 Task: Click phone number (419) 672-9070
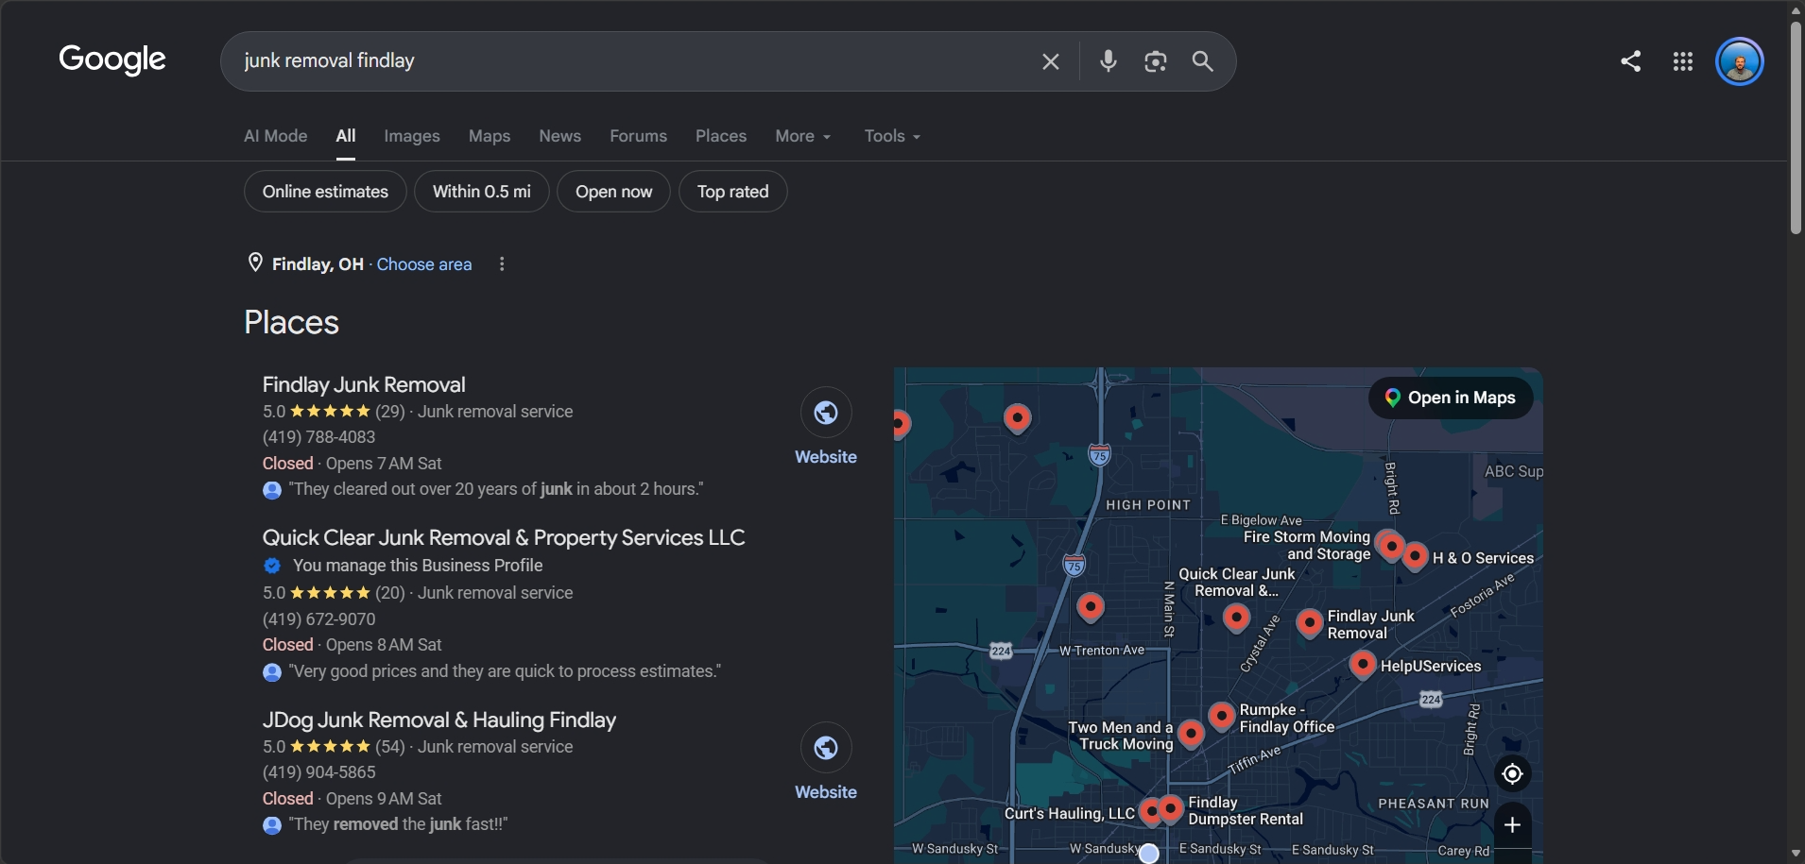point(319,619)
